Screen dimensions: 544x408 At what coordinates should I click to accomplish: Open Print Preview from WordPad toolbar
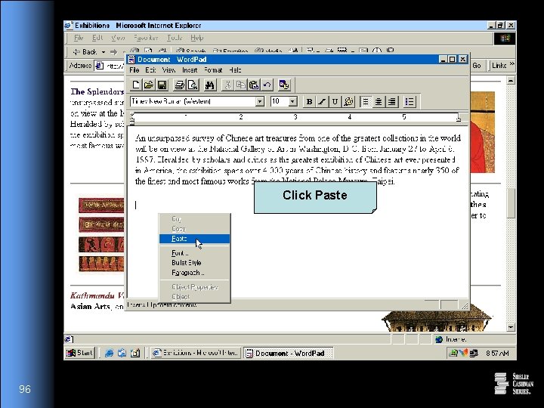193,85
